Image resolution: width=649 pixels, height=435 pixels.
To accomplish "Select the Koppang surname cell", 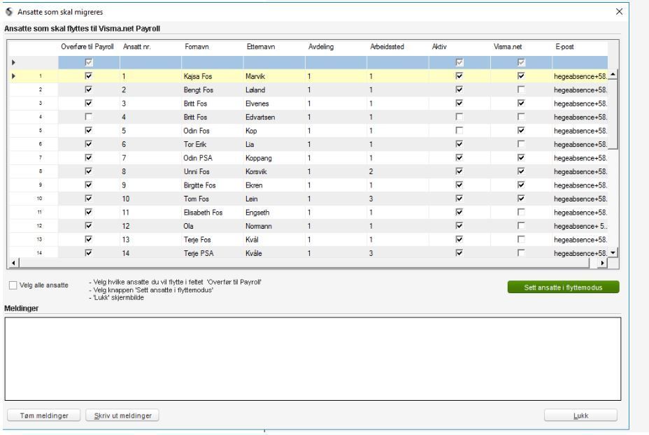I will pos(274,158).
